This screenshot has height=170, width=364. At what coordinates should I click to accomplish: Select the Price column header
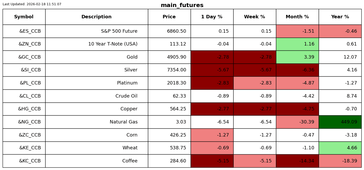169,17
